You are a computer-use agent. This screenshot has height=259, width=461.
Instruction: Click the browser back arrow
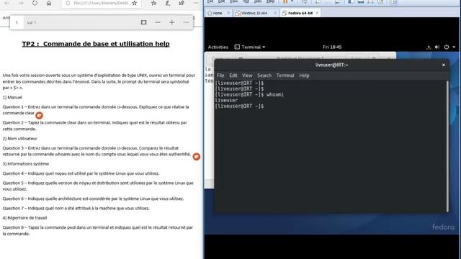[x=6, y=3]
